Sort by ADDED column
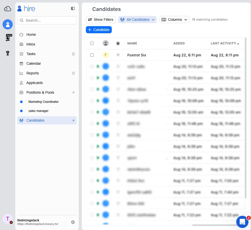The height and width of the screenshot is (230, 251). pos(179,43)
